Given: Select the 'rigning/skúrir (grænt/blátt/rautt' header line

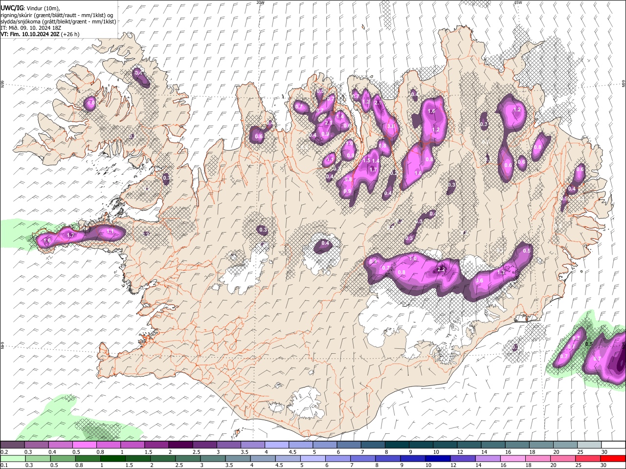Looking at the screenshot, I should click(x=57, y=15).
